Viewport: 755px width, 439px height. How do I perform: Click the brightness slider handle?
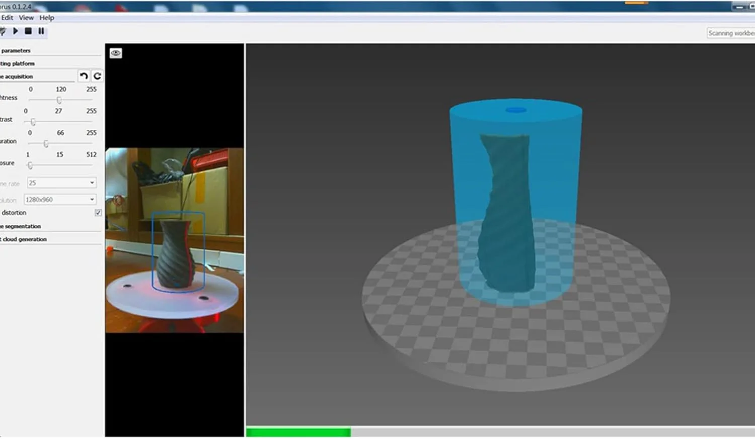click(x=59, y=100)
